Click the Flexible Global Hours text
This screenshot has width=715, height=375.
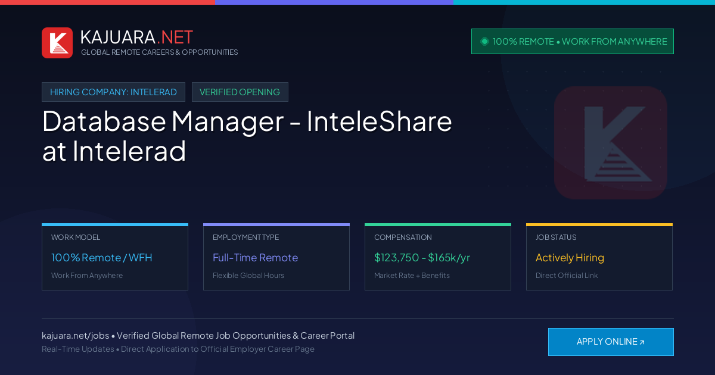pos(248,276)
